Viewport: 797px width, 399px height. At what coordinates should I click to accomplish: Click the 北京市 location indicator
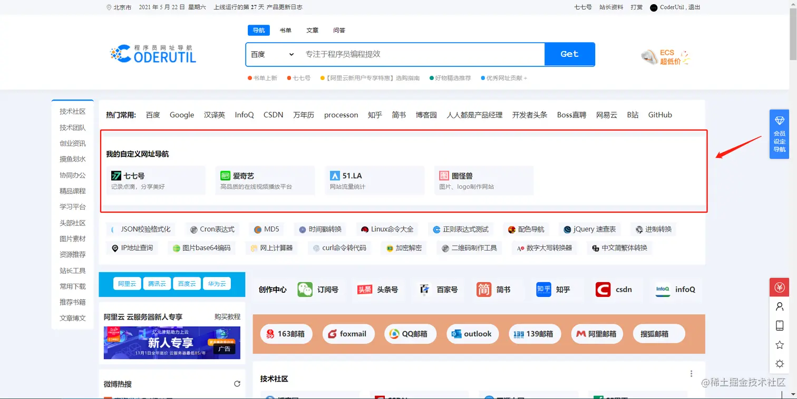(x=119, y=7)
